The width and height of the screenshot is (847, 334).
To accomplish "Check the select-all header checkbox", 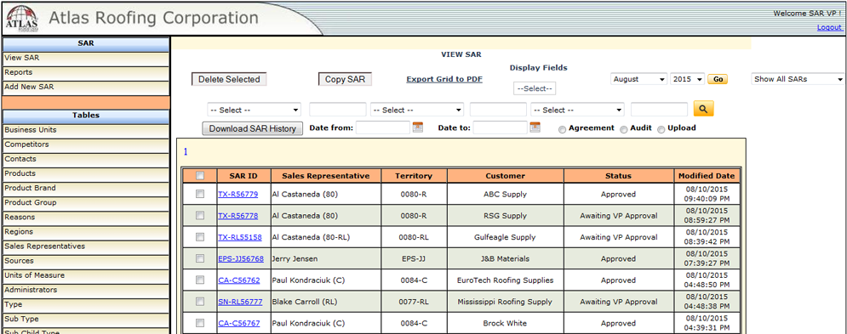I will [200, 175].
